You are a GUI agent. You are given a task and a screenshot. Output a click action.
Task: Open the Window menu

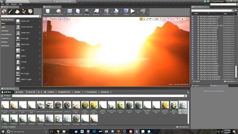[14, 4]
